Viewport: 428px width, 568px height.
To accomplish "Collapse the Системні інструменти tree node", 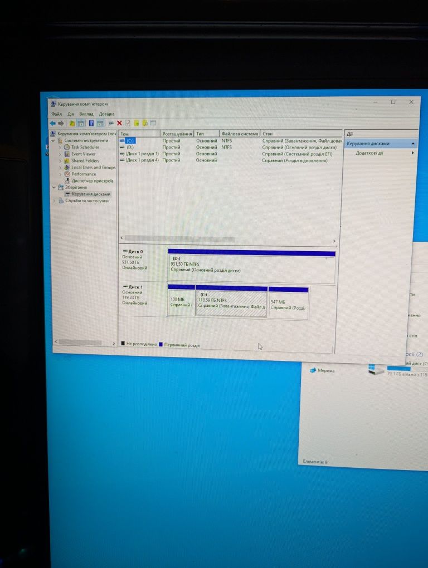I will (x=53, y=140).
